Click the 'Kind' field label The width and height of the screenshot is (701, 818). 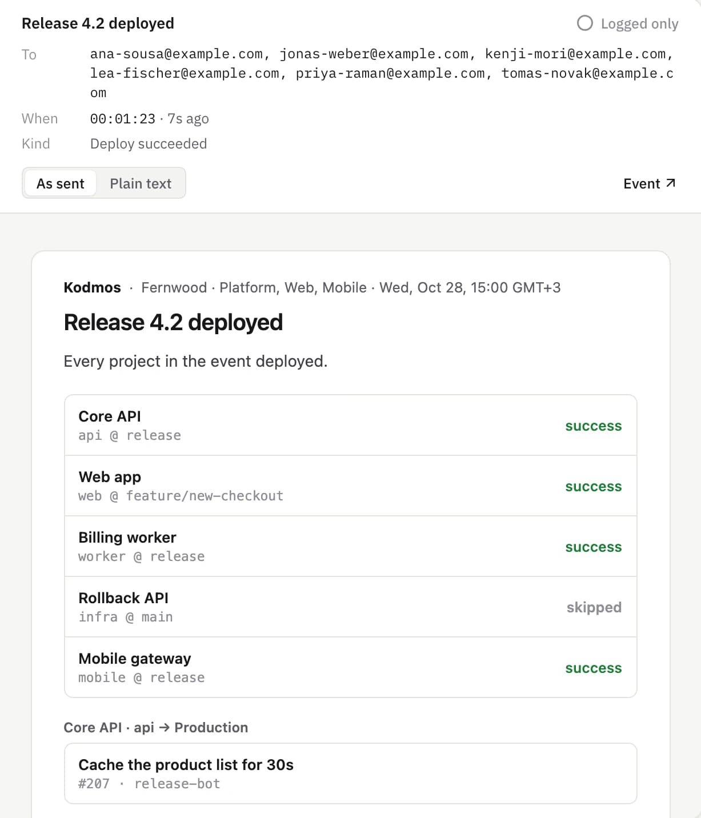click(36, 144)
